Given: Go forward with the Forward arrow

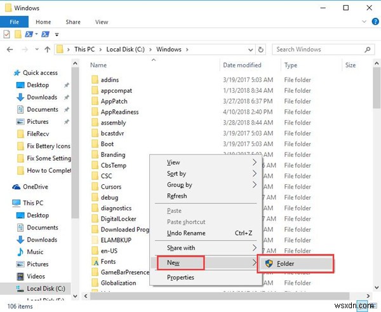Looking at the screenshot, I should 25,50.
